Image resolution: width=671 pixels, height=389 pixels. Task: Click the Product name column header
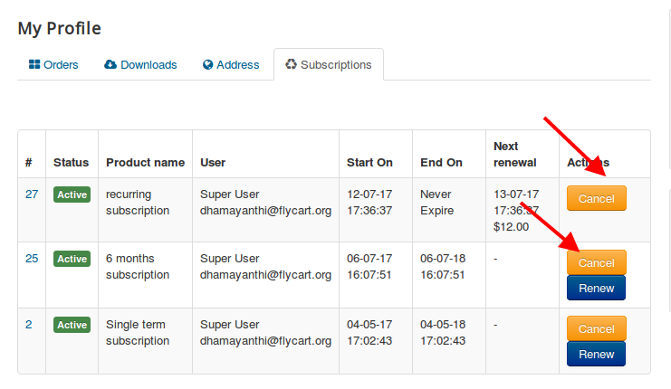coord(145,163)
